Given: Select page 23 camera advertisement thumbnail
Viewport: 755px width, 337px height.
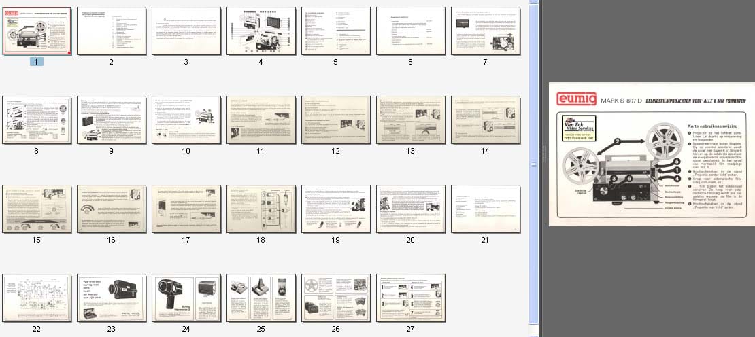Looking at the screenshot, I should click(x=111, y=298).
